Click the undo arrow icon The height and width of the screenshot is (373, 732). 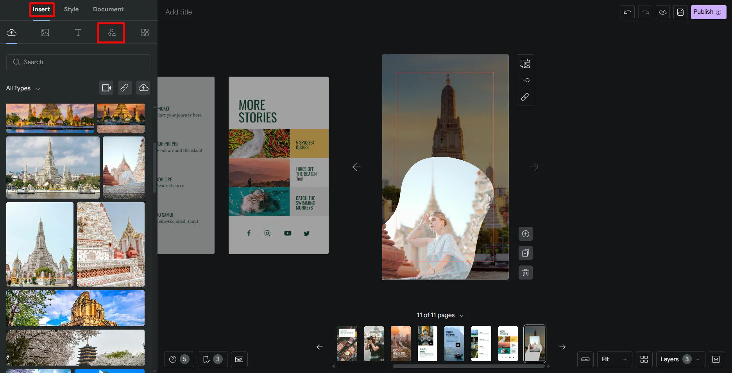(627, 12)
